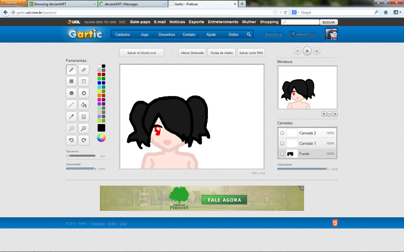Click the search magnifier in Gartic navbar
The height and width of the screenshot is (252, 404).
[x=249, y=35]
